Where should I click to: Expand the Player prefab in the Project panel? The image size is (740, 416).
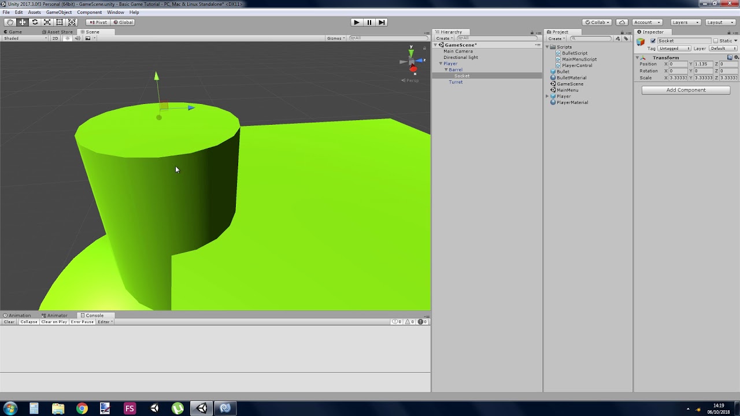[x=547, y=96]
